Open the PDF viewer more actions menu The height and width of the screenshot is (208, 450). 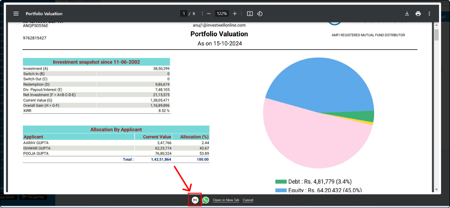(x=429, y=13)
